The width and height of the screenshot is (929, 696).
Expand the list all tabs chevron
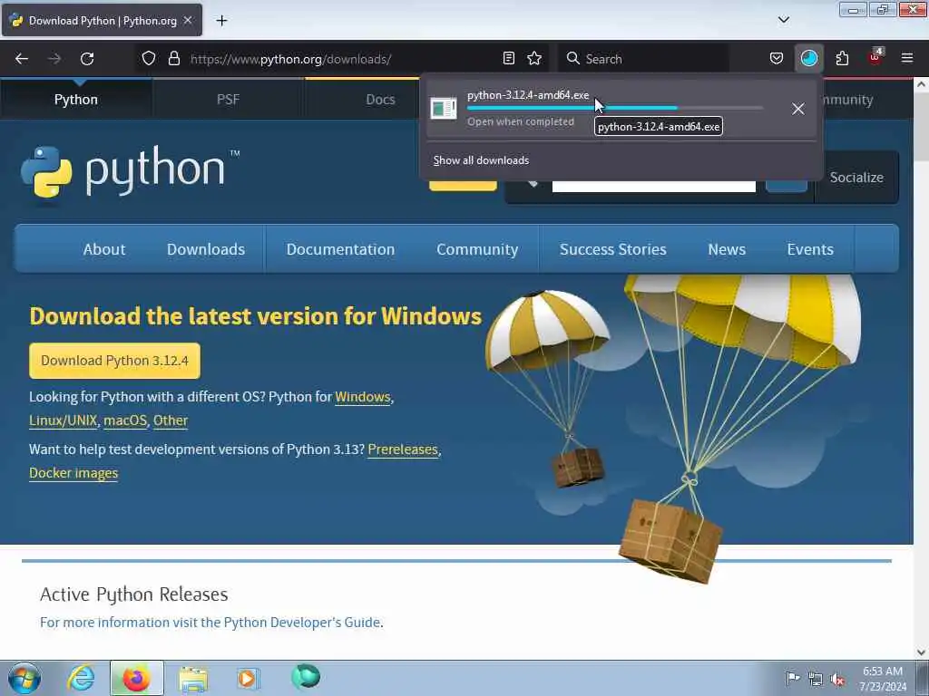pyautogui.click(x=784, y=20)
